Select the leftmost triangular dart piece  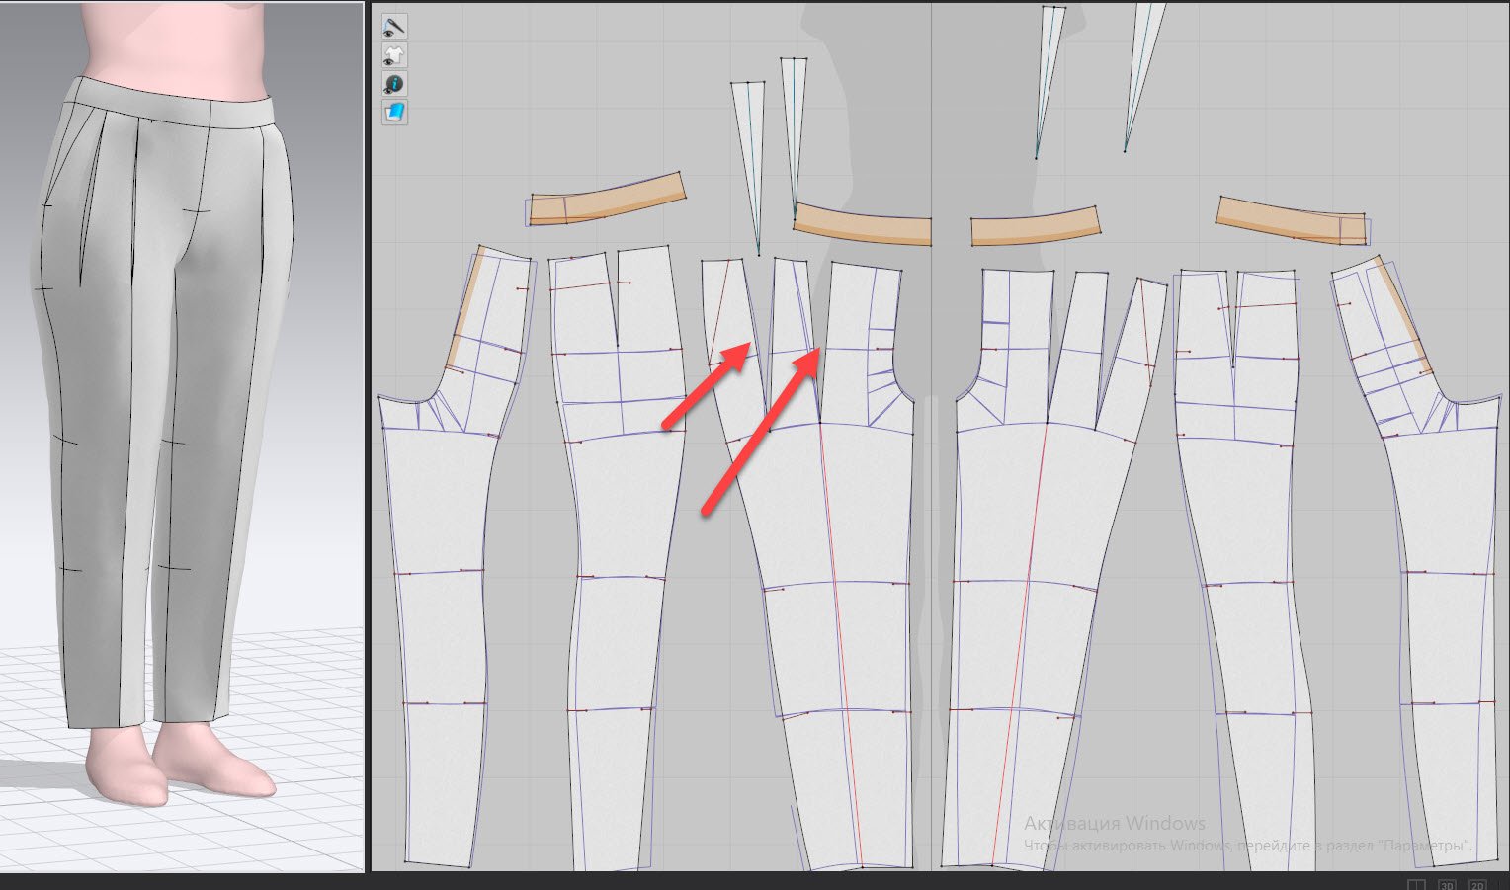[749, 148]
